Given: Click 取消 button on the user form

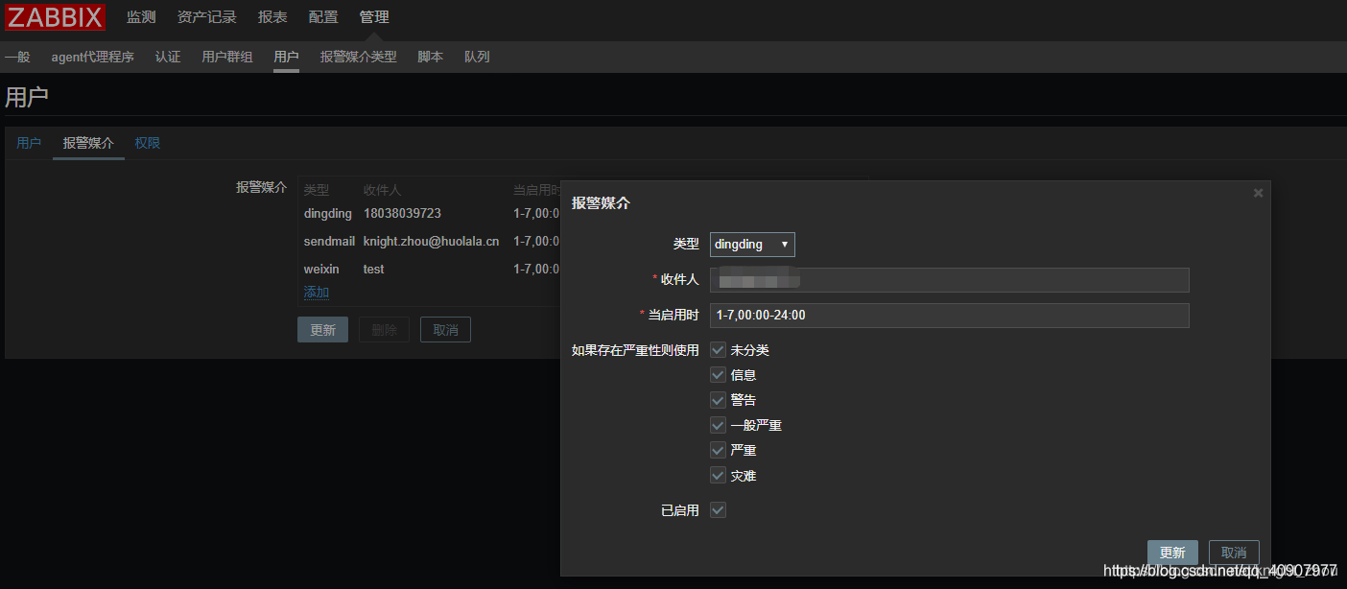Looking at the screenshot, I should click(x=445, y=330).
